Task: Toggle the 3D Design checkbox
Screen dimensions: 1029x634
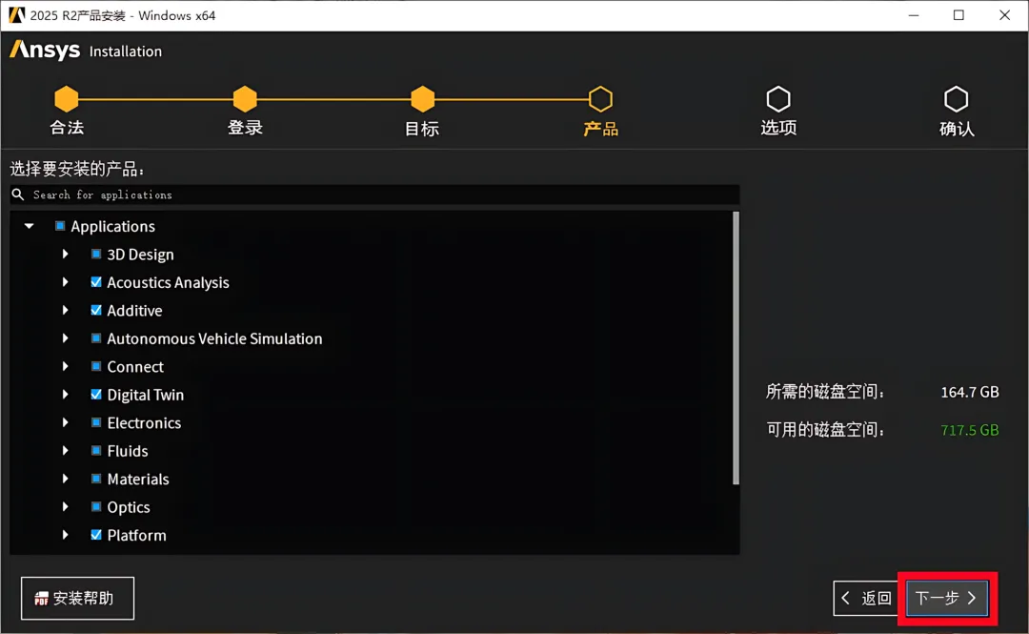Action: (x=96, y=255)
